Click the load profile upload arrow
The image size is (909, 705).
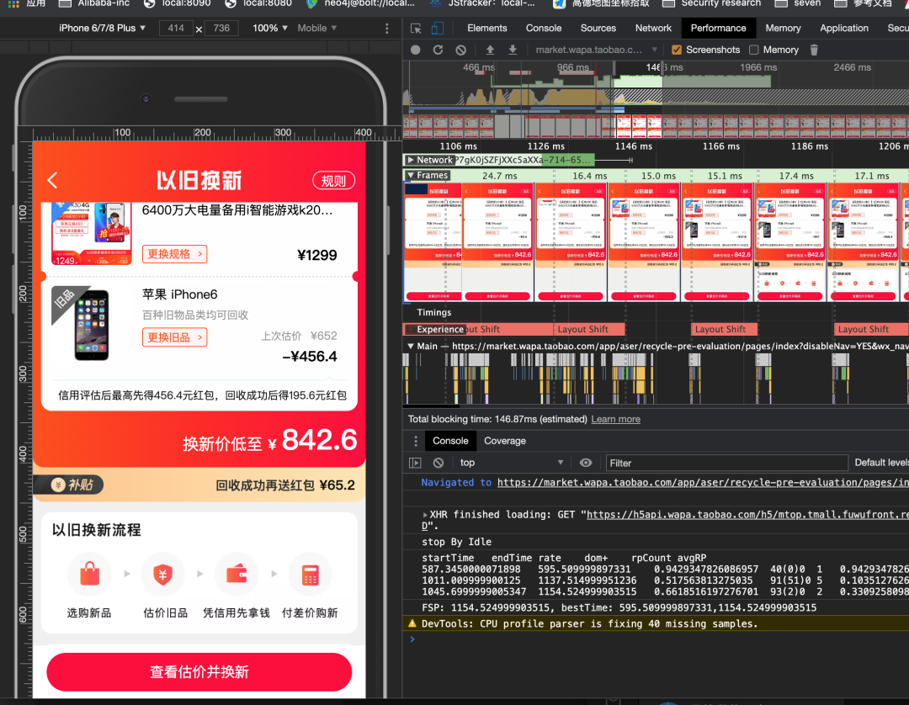490,50
